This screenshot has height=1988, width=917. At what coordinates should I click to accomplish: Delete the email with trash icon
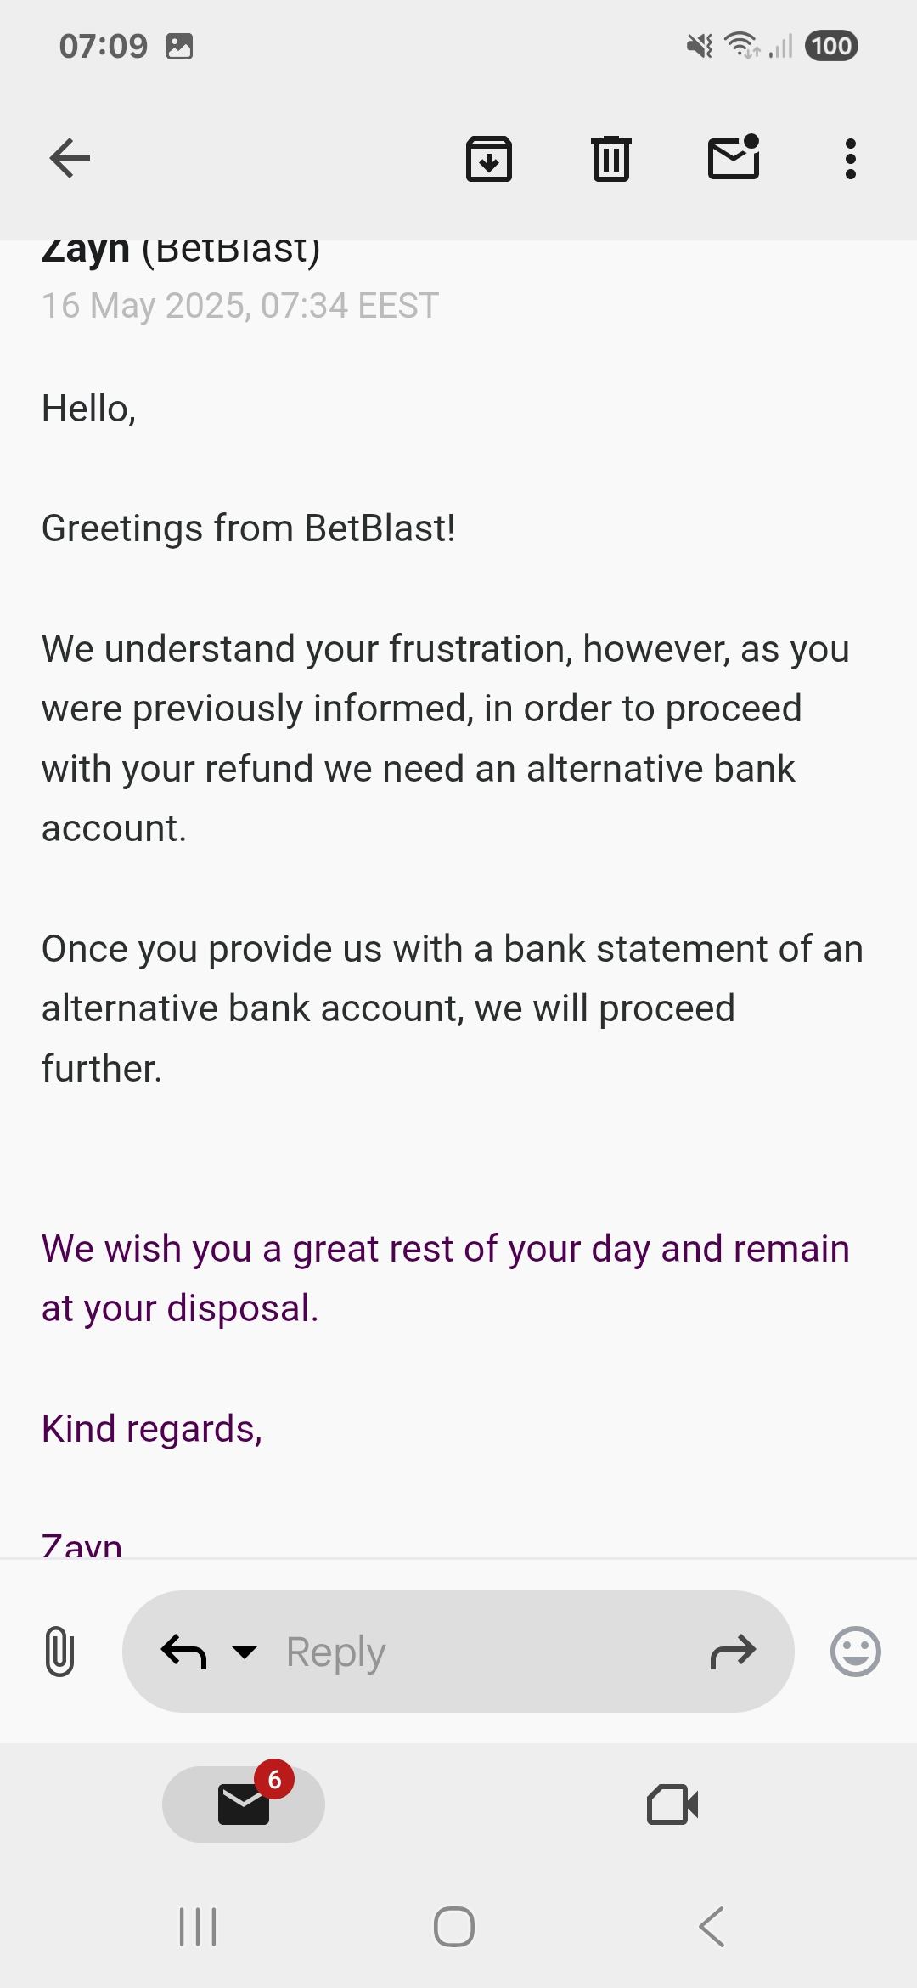point(610,158)
